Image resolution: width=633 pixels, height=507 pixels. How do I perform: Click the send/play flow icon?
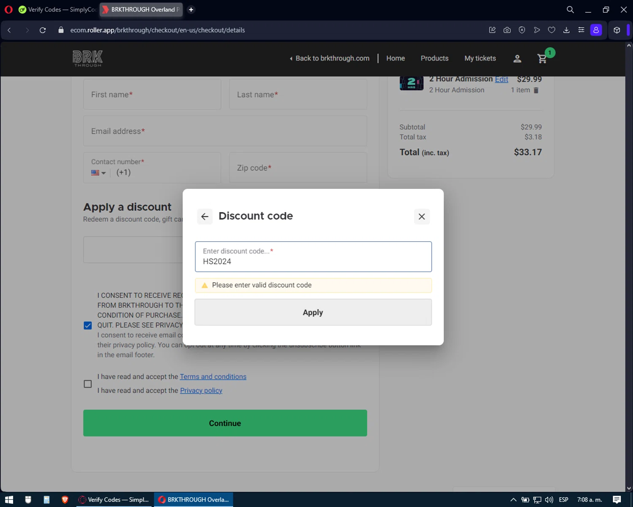pos(537,30)
